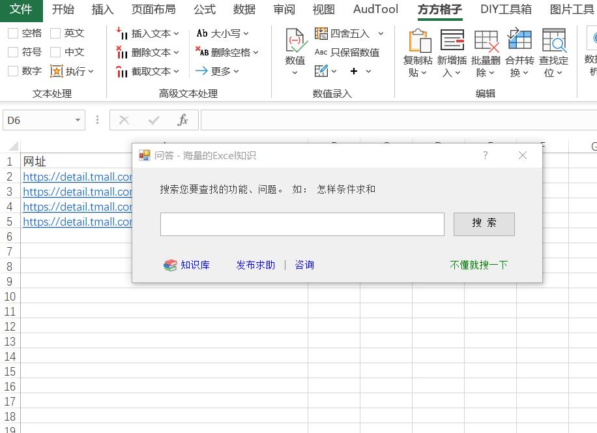Expand the 插入文本 dropdown
597x433 pixels.
(176, 34)
